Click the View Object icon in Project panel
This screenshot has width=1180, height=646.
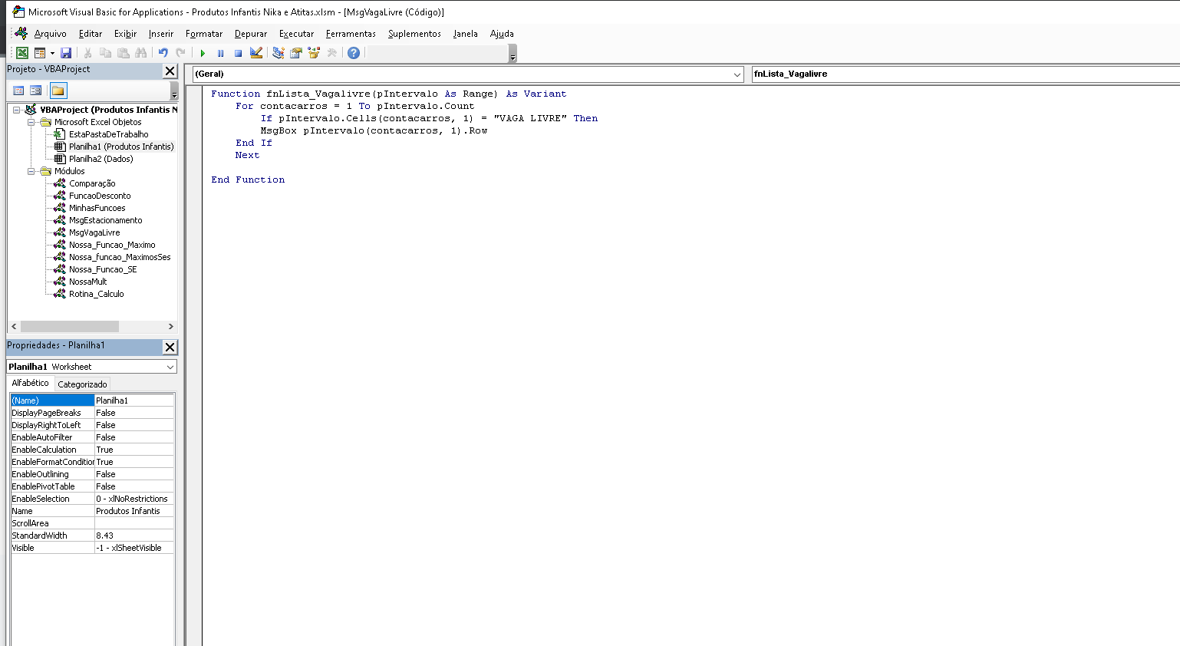35,91
